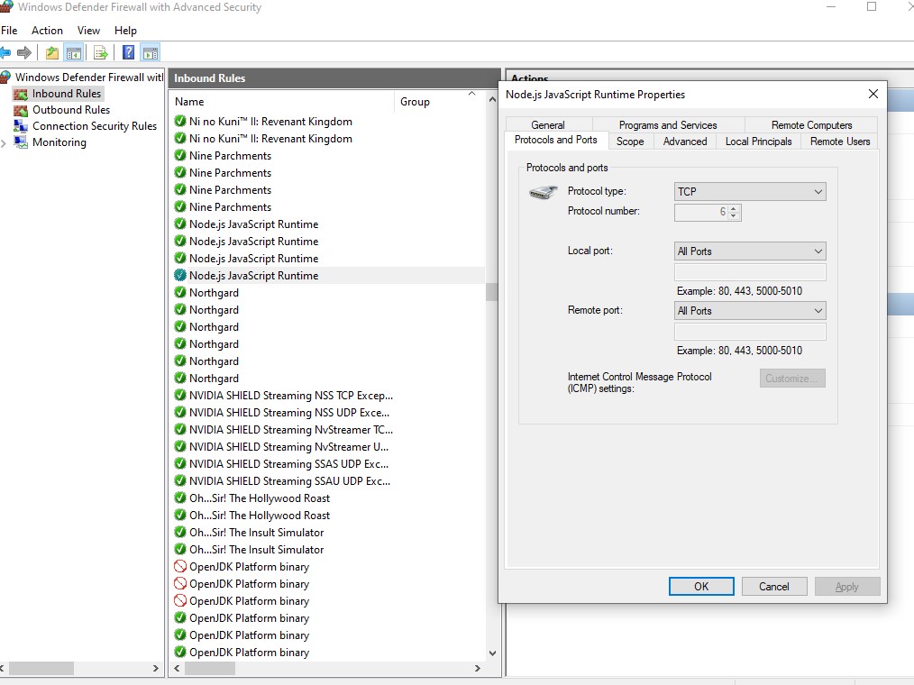
Task: Toggle the Show/Hide Action Pane icon
Action: pos(151,52)
